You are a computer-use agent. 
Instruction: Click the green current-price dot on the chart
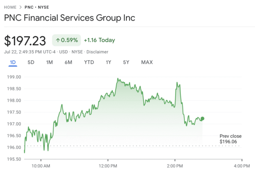pos(202,119)
